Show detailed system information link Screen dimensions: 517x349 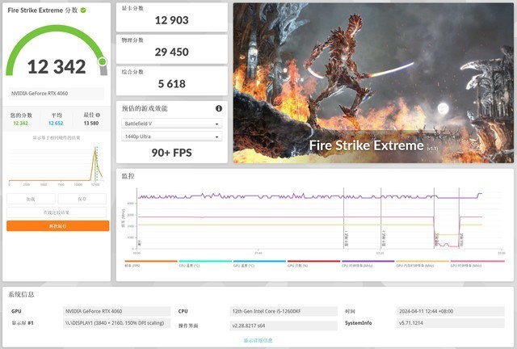click(x=258, y=340)
